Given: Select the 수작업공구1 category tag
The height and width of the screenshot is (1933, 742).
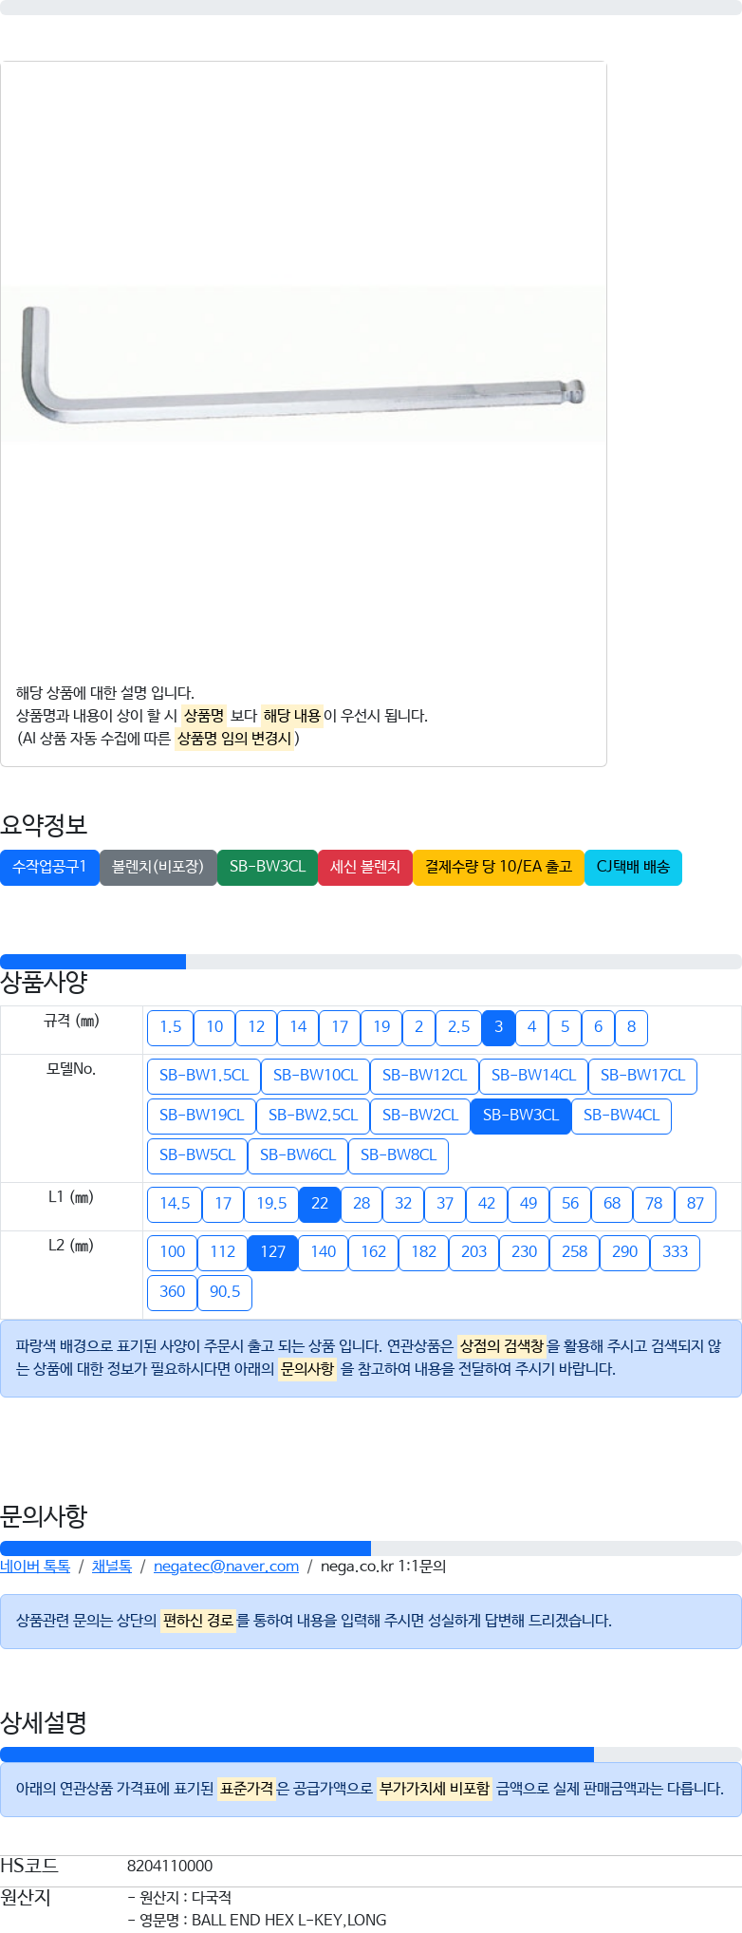Looking at the screenshot, I should (x=49, y=867).
